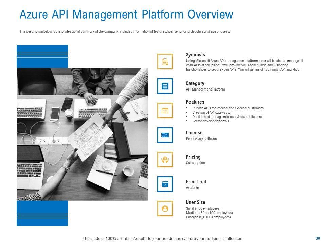Select the footer note This slide is 100% editable
Image resolution: width=326 pixels, height=245 pixels.
(x=163, y=238)
